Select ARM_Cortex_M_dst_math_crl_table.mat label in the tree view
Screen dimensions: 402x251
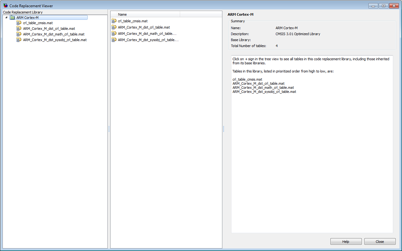tap(54, 34)
